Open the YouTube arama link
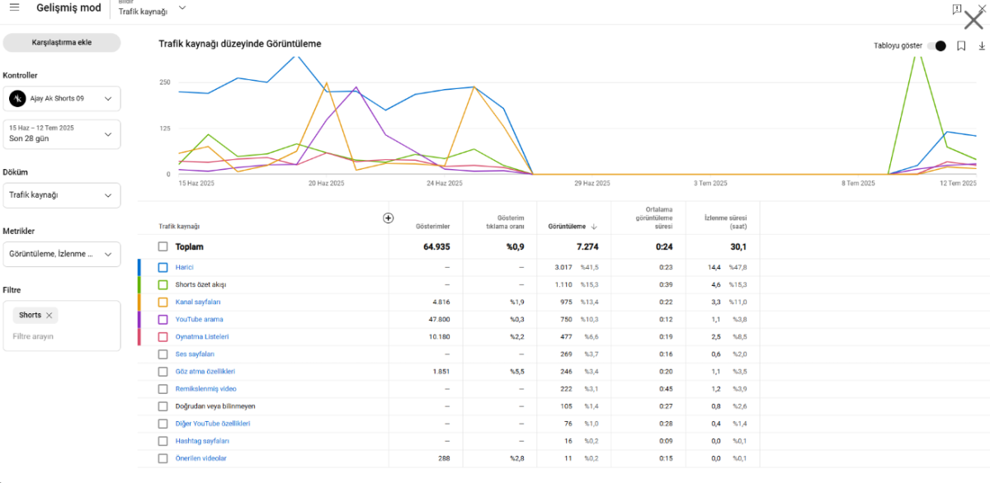Screen dimensions: 990x483 (x=199, y=319)
